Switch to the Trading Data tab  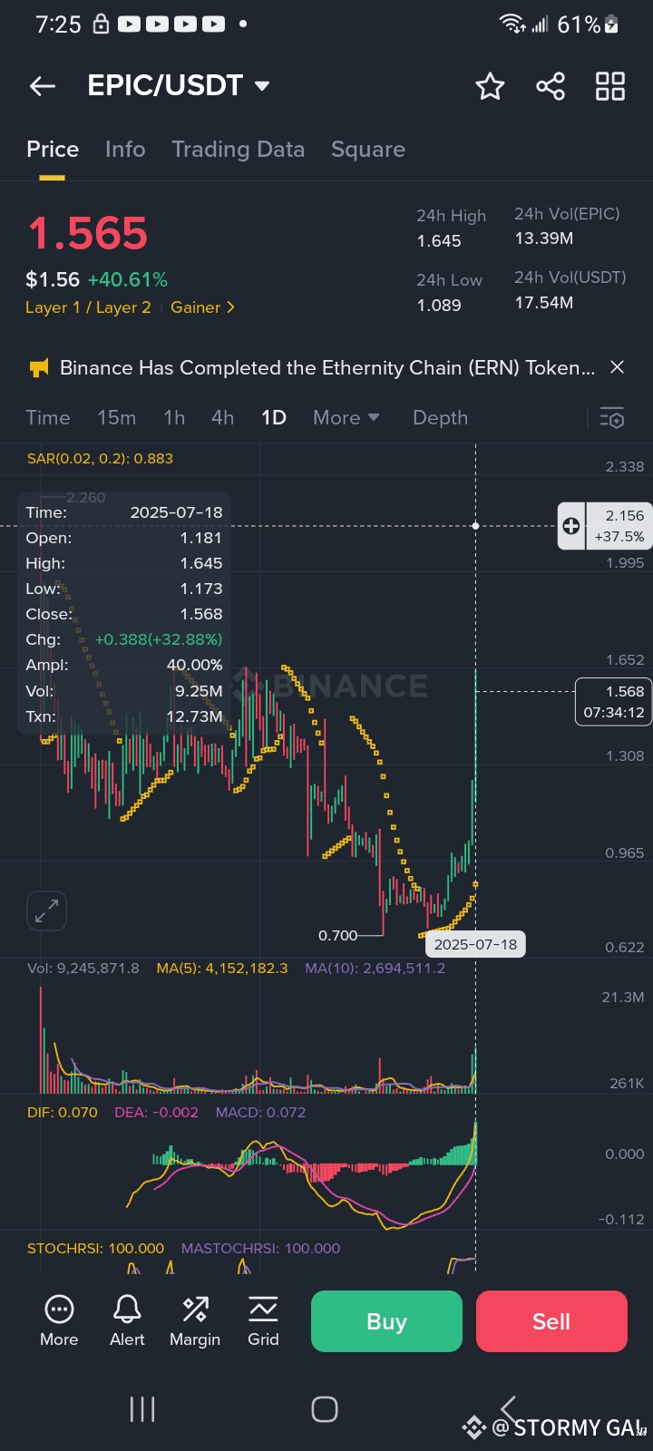239,150
